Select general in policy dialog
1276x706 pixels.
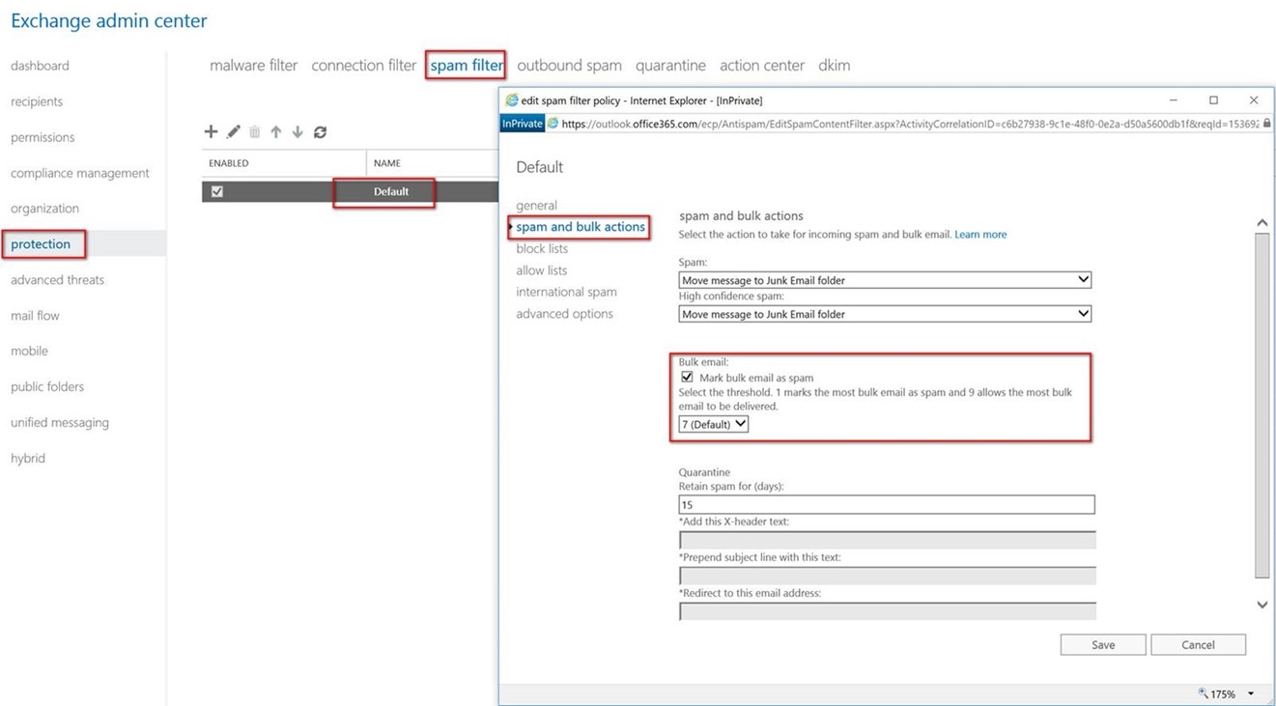coord(536,206)
